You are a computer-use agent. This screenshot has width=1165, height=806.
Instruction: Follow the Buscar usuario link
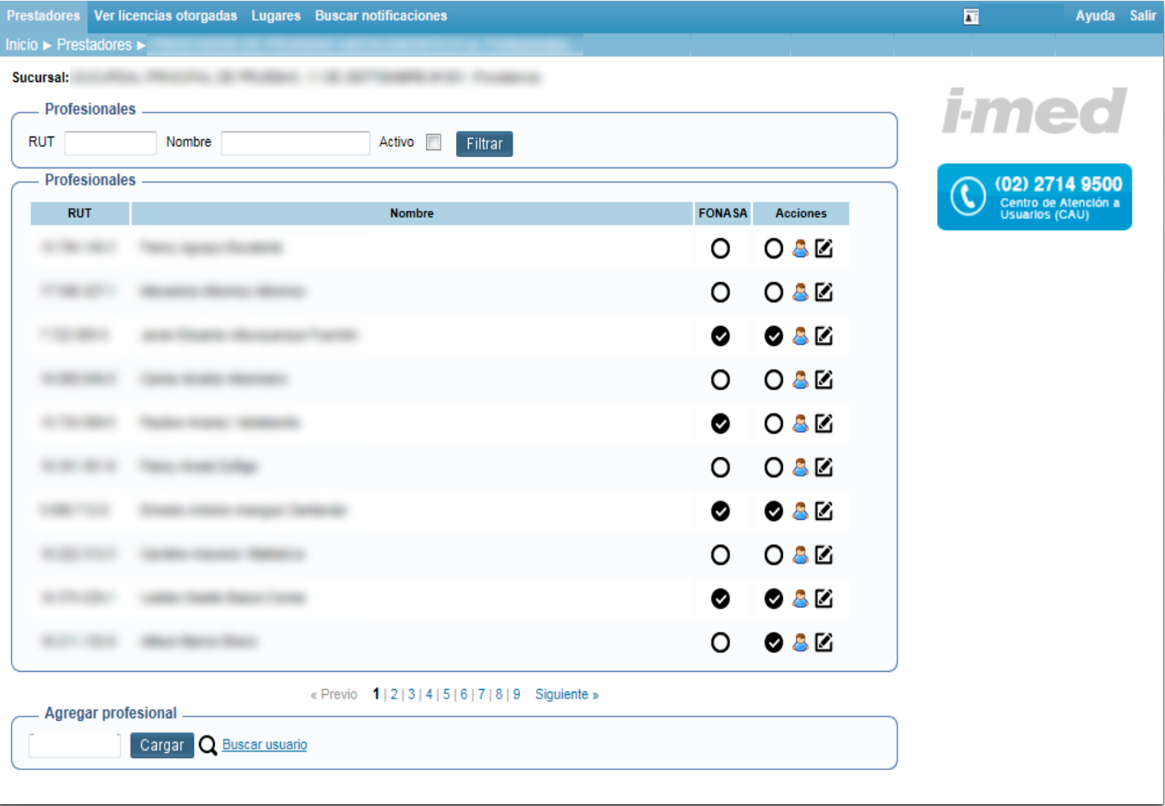(265, 745)
